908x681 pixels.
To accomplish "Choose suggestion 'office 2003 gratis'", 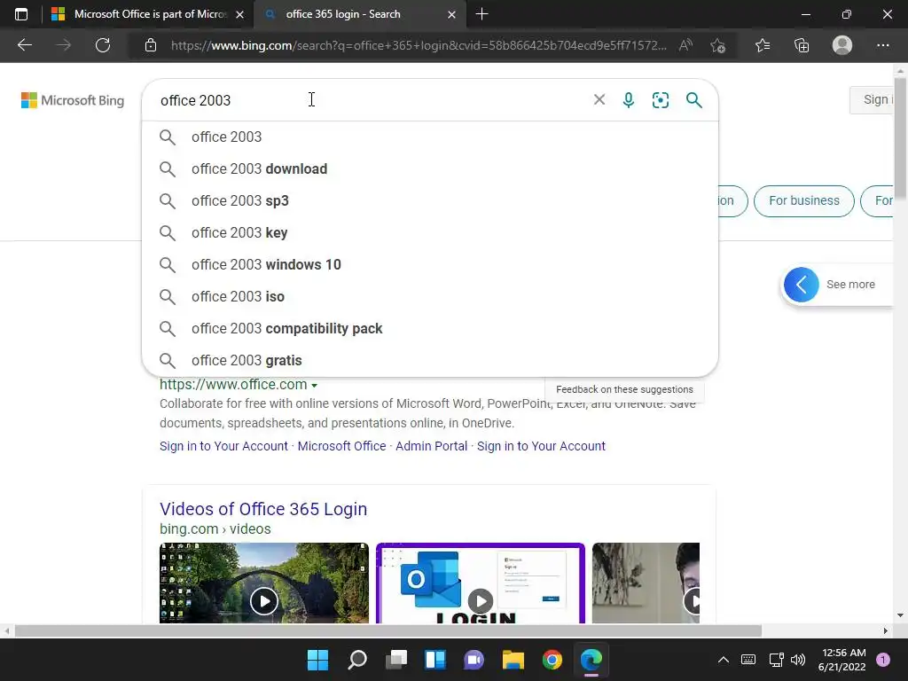I will (x=430, y=360).
